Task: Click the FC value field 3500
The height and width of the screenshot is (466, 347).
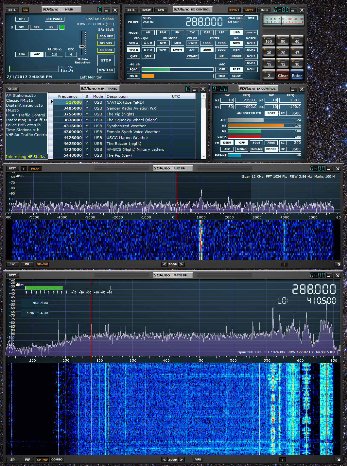Action: pos(294,113)
